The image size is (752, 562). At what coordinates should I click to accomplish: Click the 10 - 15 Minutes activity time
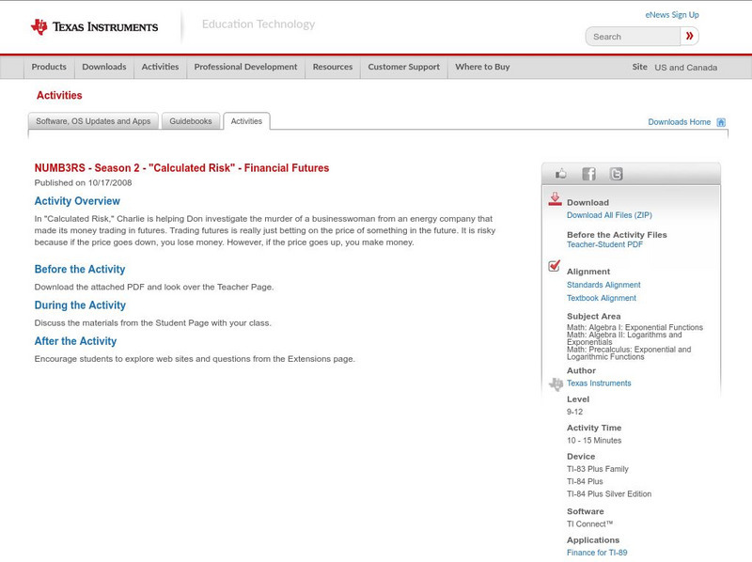coord(594,440)
